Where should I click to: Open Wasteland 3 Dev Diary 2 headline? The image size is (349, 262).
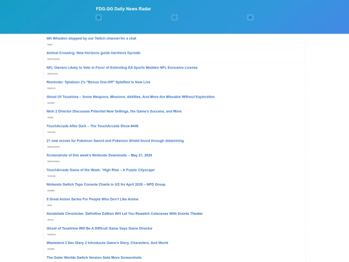click(107, 243)
